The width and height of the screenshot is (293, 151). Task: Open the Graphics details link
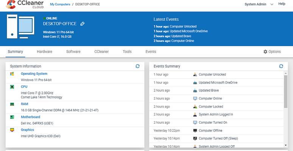(x=28, y=130)
